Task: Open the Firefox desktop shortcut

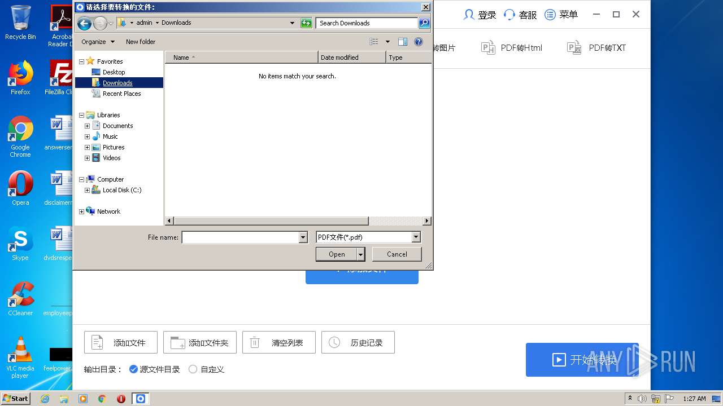Action: 20,78
